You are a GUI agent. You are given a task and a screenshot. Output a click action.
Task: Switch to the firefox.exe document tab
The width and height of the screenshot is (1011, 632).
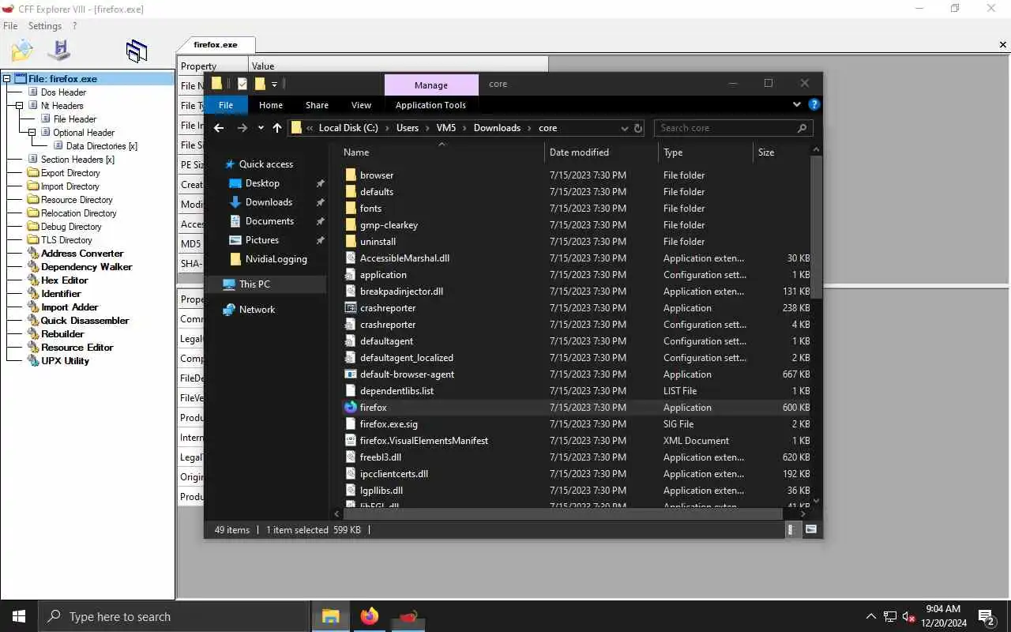click(216, 45)
